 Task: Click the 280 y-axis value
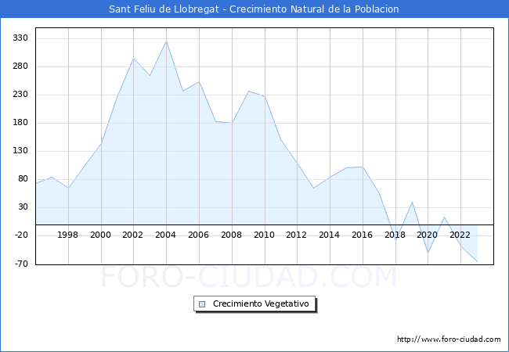(x=20, y=66)
